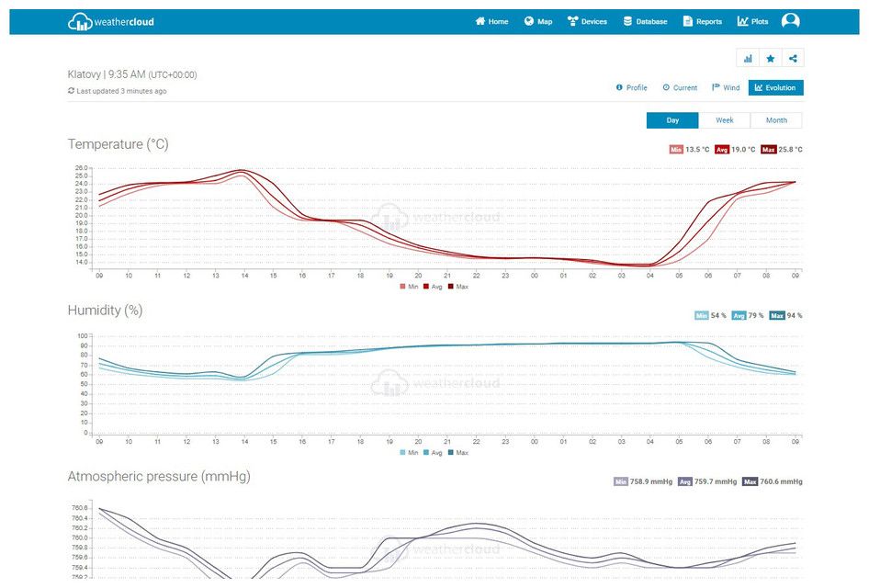This screenshot has width=869, height=588.
Task: Expand the Database menu
Action: point(645,21)
